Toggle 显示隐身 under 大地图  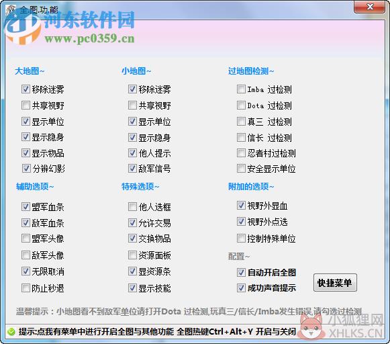(26, 137)
